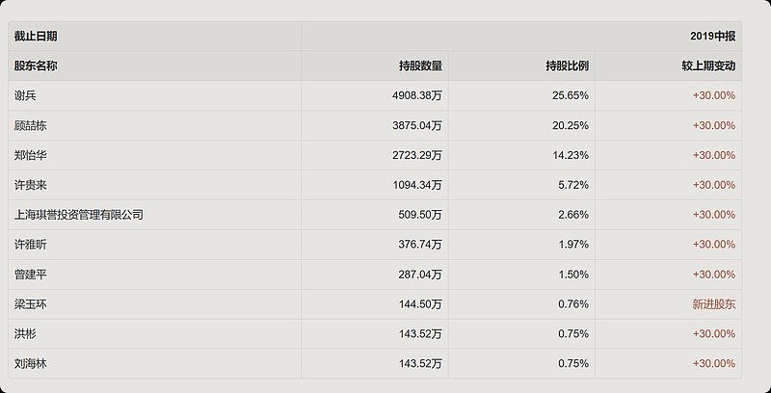771x393 pixels.
Task: Click the 持股数量 column header
Action: [420, 66]
